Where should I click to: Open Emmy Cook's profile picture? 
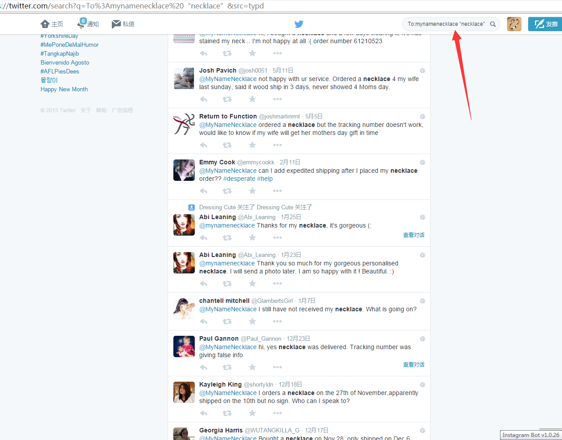click(x=184, y=170)
